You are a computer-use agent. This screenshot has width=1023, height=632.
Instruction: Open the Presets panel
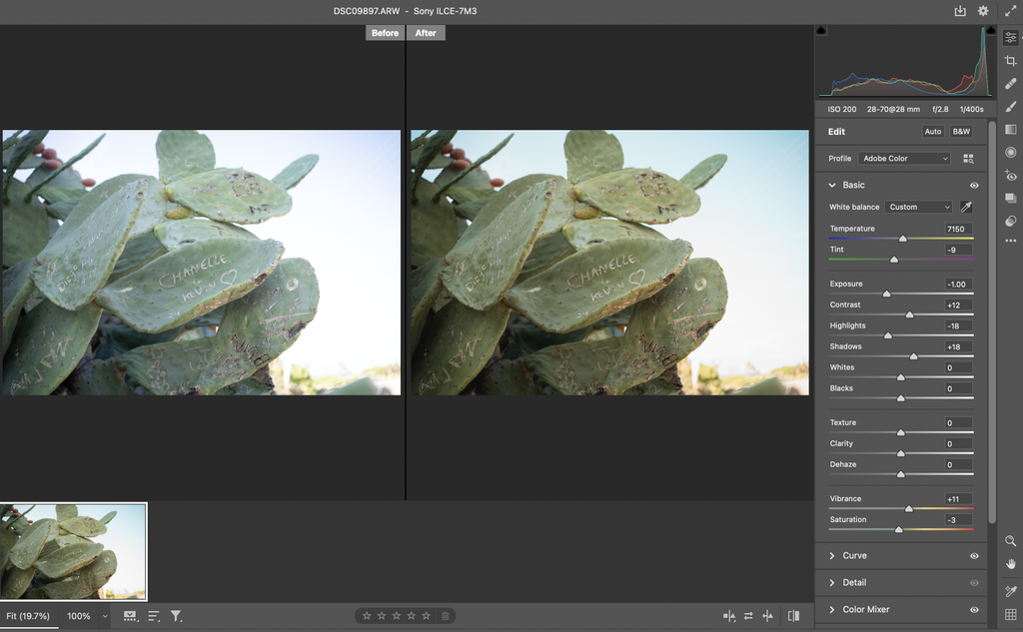pyautogui.click(x=1012, y=199)
